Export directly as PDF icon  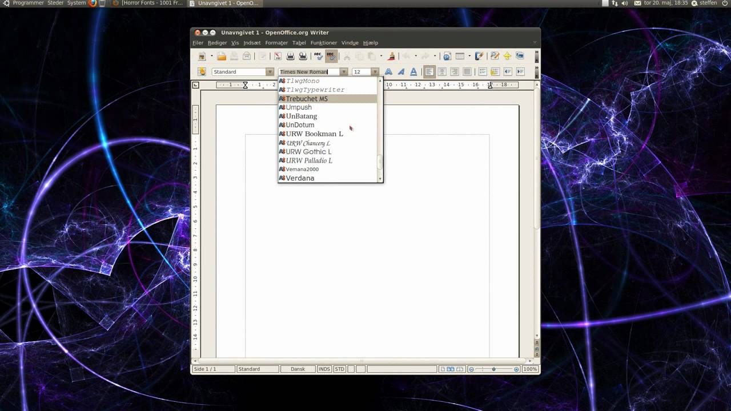[x=278, y=56]
